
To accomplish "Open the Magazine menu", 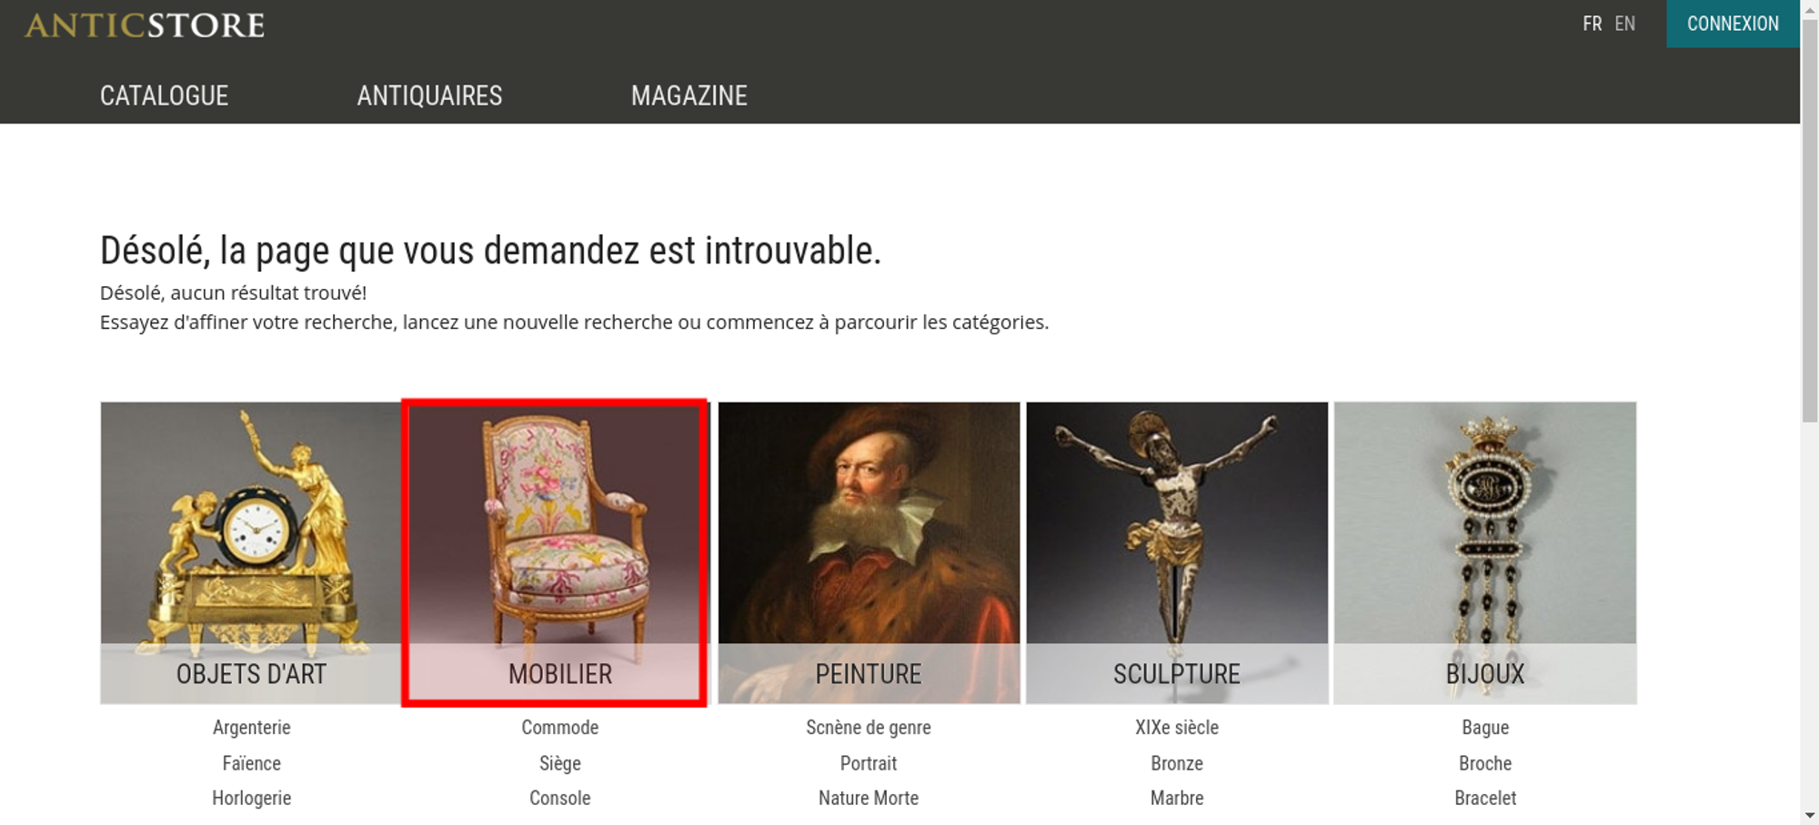I will (689, 95).
